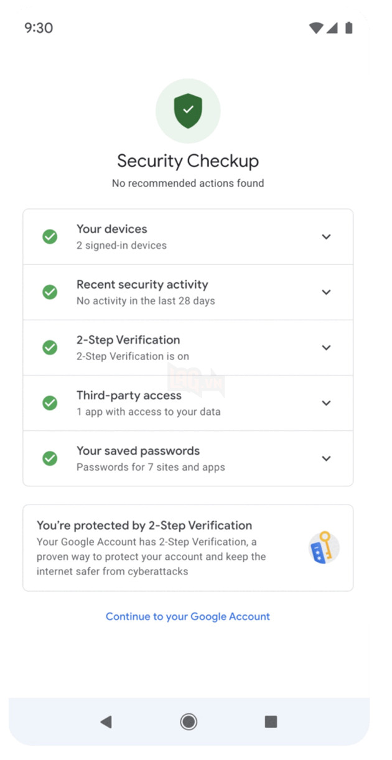Click the Security Checkup shield icon

[x=188, y=111]
